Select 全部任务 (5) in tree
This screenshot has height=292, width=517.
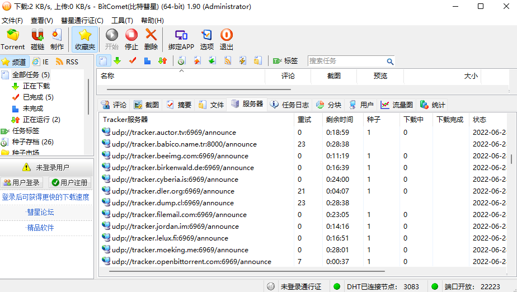(x=31, y=75)
